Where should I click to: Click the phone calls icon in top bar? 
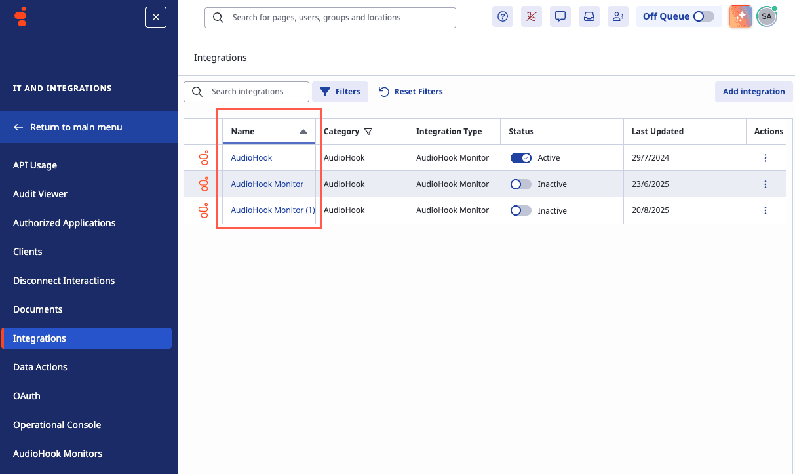coord(532,17)
